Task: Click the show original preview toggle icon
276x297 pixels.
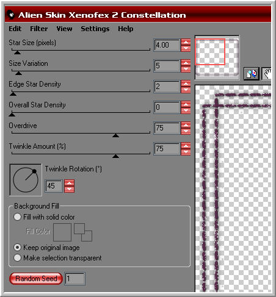Action: [x=252, y=74]
